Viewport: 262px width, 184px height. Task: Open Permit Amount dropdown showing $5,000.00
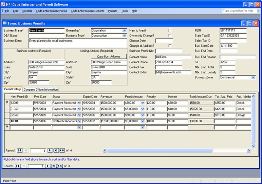click(x=142, y=109)
